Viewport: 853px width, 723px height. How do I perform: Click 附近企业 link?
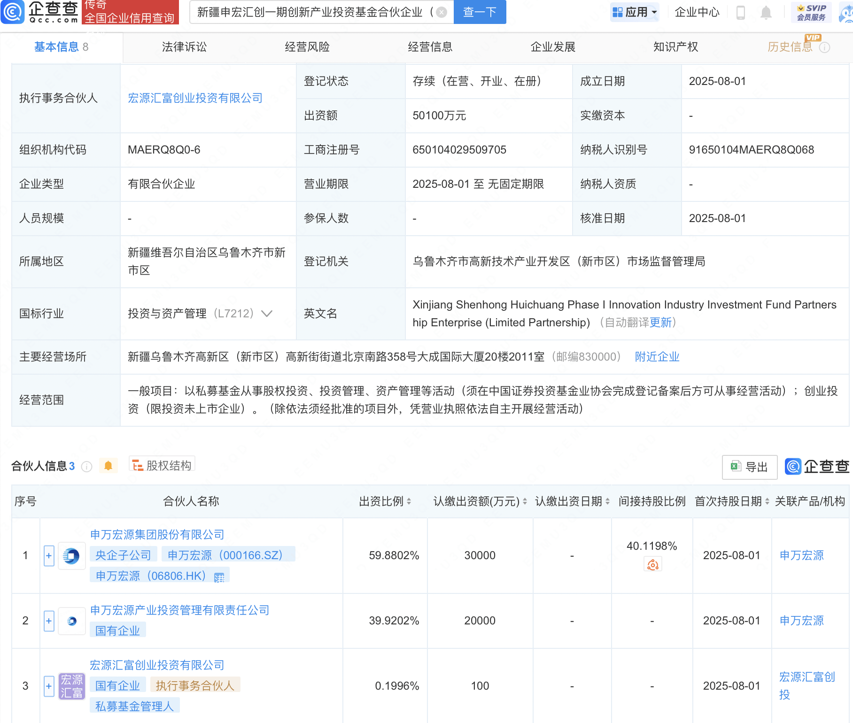(657, 357)
